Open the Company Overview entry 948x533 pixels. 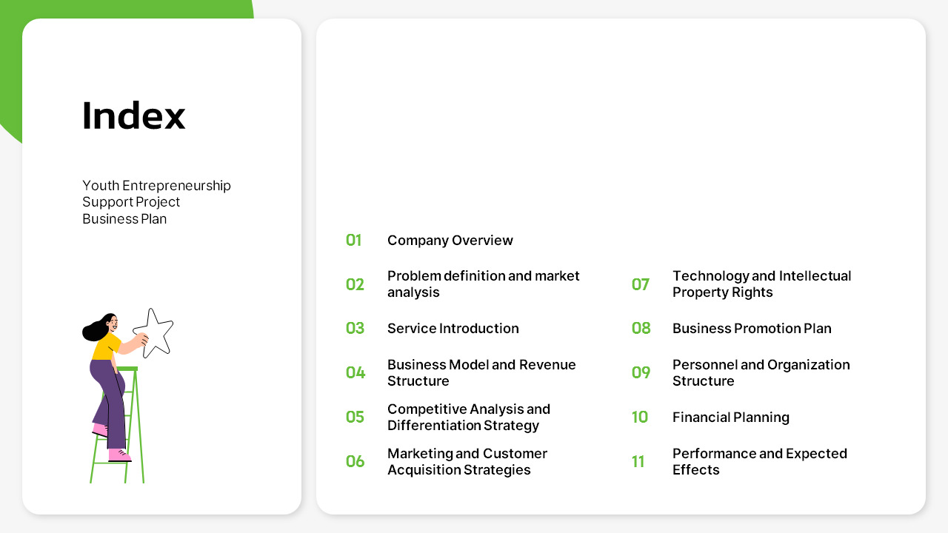(x=450, y=240)
